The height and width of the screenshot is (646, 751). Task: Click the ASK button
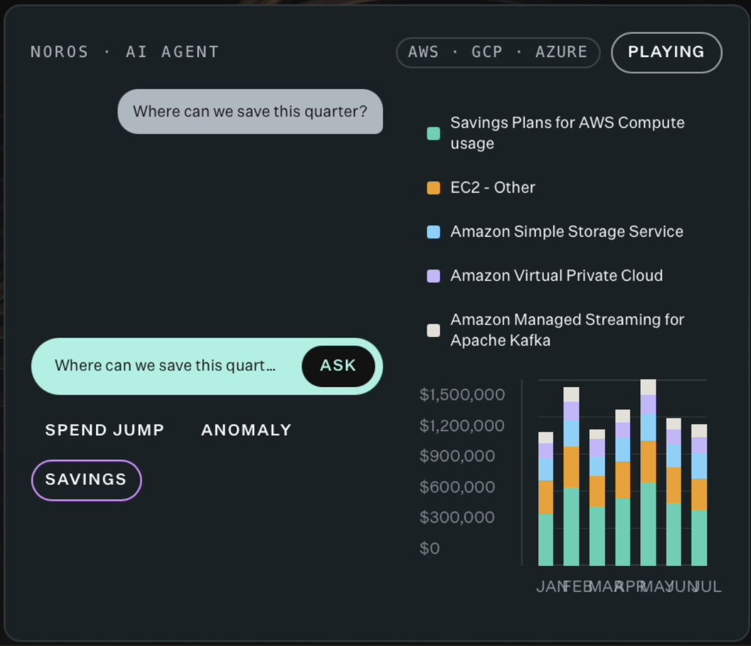(x=338, y=366)
